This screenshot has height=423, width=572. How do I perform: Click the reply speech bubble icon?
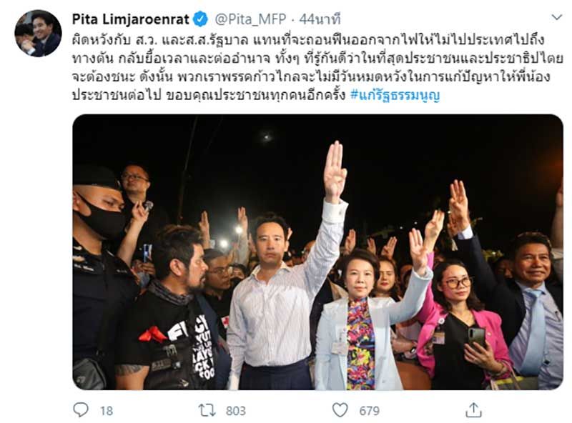[81, 410]
